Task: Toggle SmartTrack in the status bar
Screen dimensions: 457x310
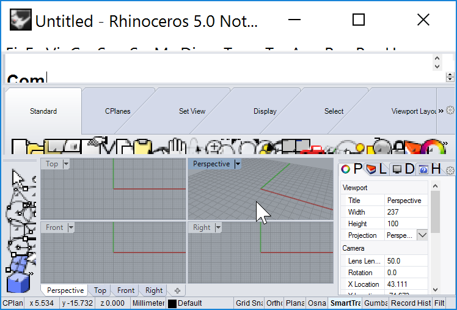Action: point(345,303)
